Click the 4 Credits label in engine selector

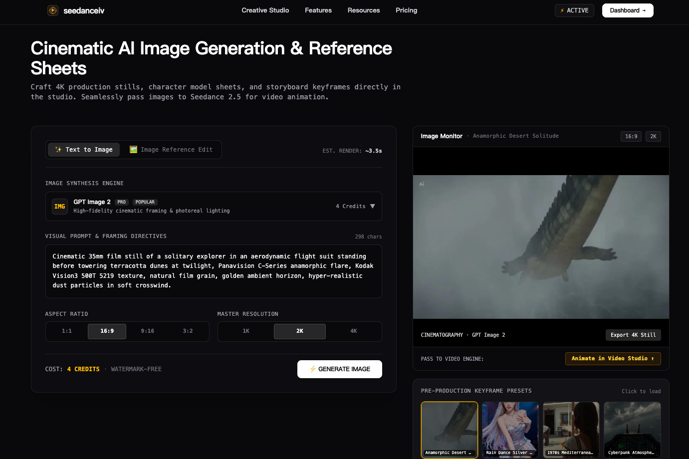(x=351, y=207)
